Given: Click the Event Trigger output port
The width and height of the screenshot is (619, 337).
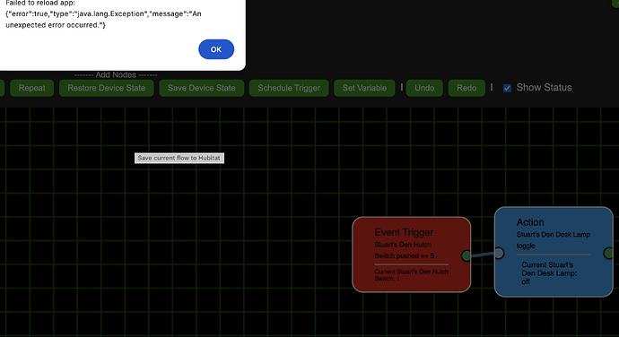Looking at the screenshot, I should (x=466, y=255).
